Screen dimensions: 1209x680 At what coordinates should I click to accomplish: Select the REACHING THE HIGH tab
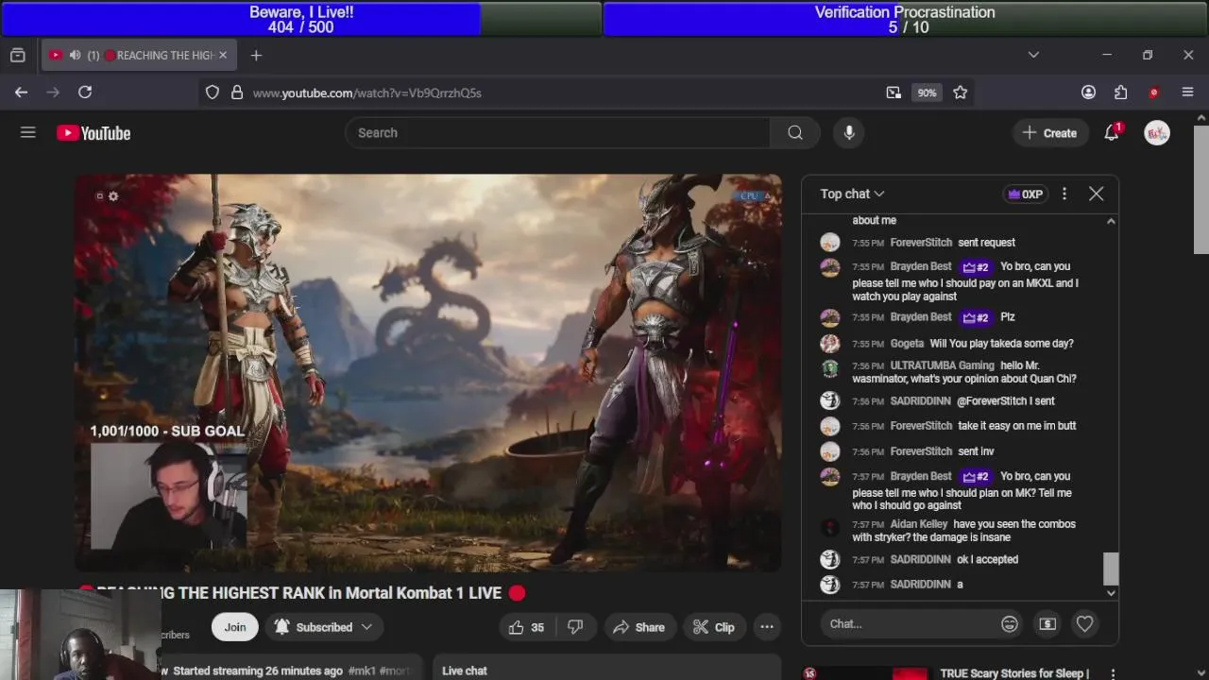(x=139, y=56)
